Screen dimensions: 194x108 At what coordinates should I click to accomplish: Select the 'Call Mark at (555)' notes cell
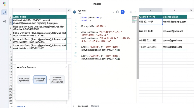(39, 22)
